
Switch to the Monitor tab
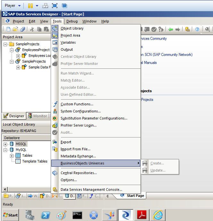coord(38,116)
